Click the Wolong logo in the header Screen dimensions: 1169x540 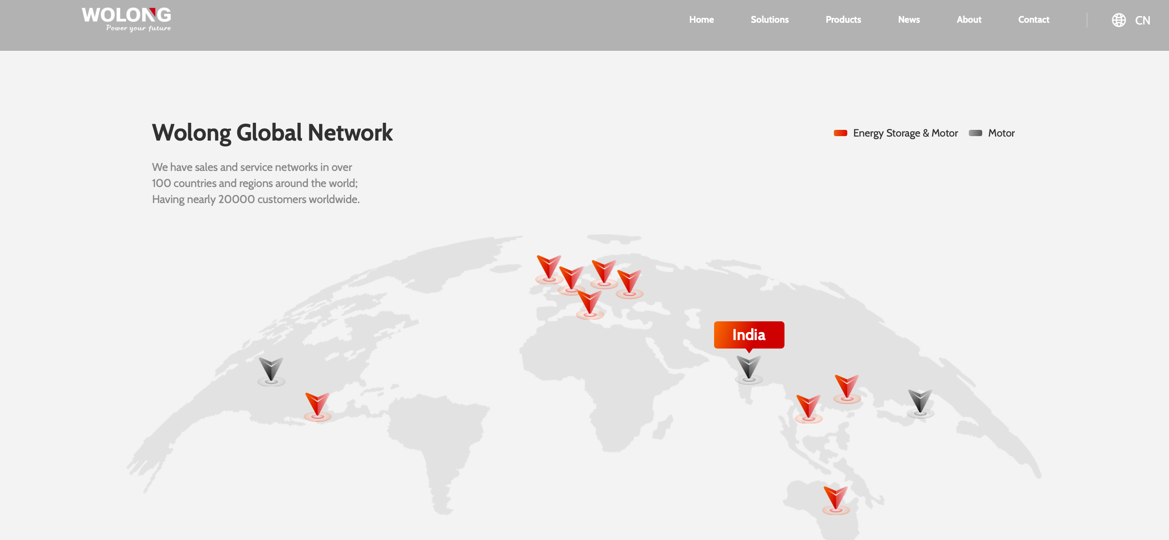(x=126, y=20)
